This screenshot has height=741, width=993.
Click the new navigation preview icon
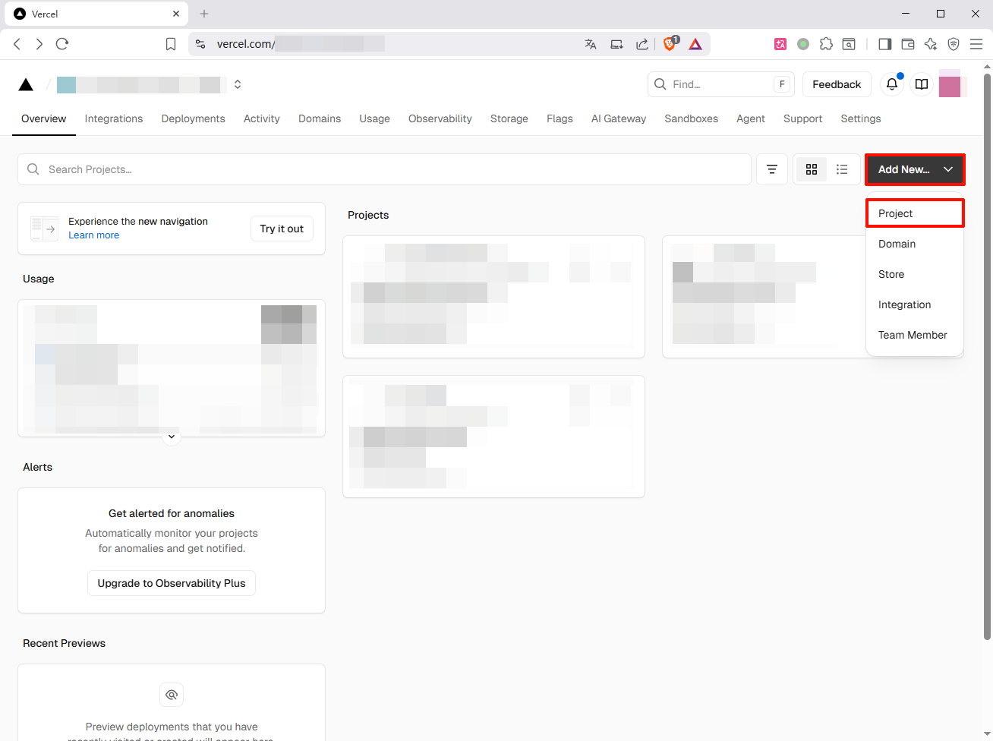pyautogui.click(x=45, y=229)
